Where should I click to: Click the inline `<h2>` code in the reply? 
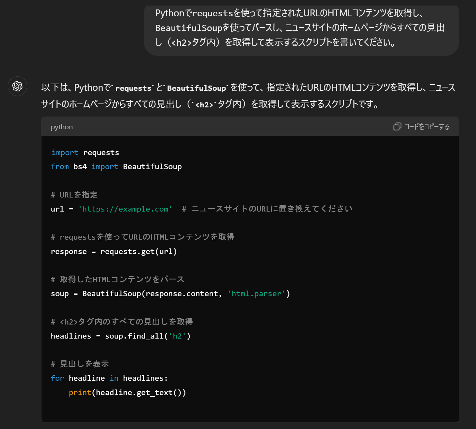pyautogui.click(x=204, y=104)
